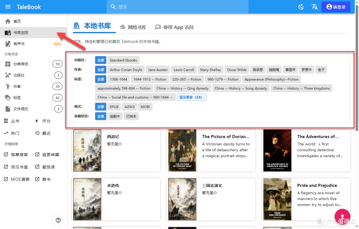Open 水浒传 book title
This screenshot has width=359, height=229.
(113, 185)
